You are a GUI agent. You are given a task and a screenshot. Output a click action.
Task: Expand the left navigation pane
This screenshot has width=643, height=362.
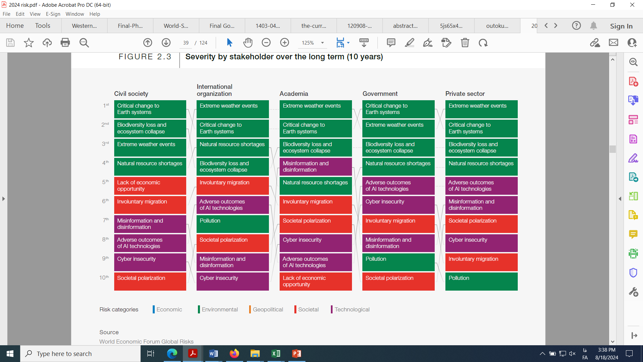3,199
